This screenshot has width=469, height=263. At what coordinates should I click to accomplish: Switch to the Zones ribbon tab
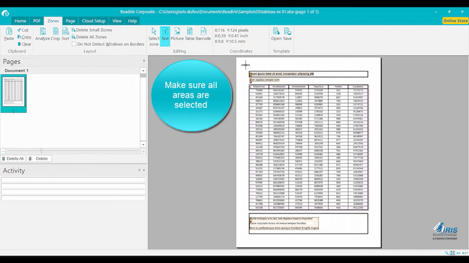click(x=53, y=21)
